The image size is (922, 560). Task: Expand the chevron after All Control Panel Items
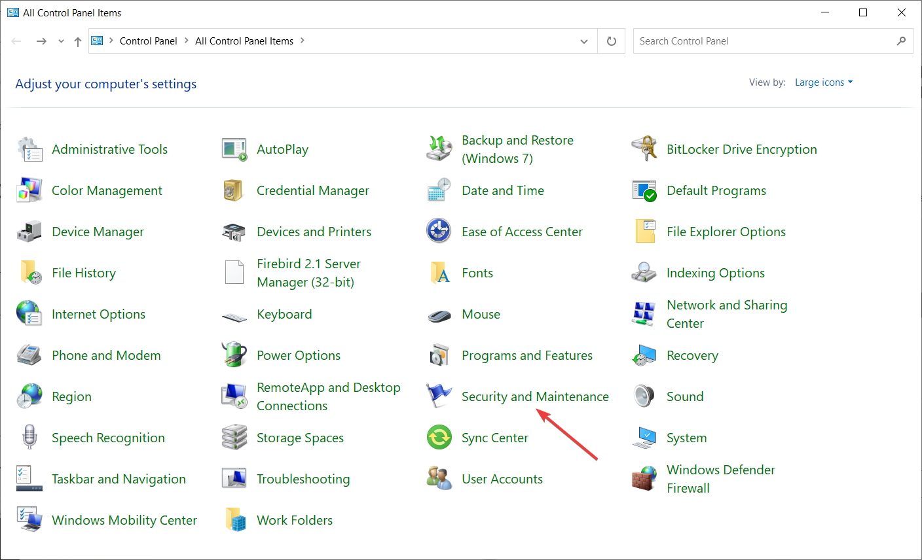coord(303,41)
